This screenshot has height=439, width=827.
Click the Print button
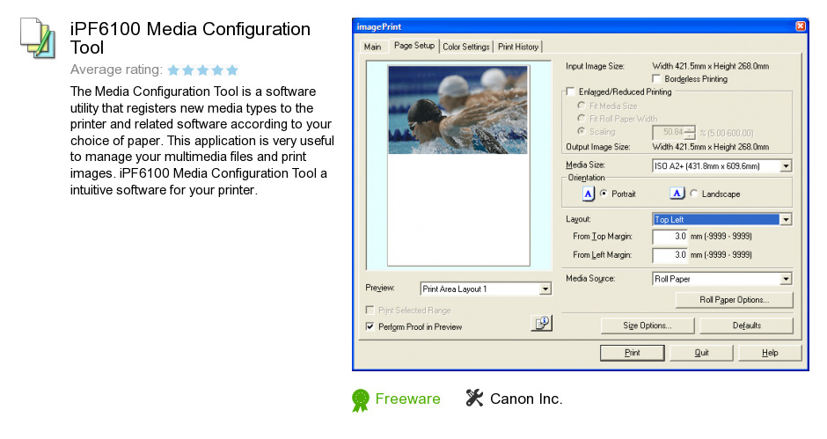[x=632, y=353]
